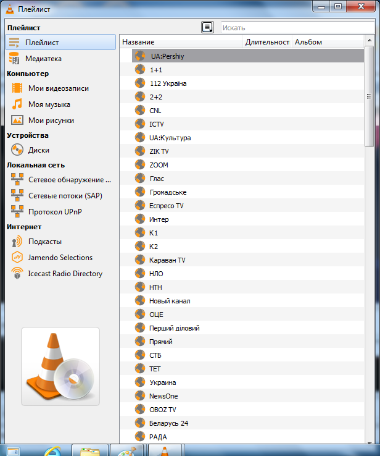Click the globe icon beside UA:Pershiy

coord(140,56)
